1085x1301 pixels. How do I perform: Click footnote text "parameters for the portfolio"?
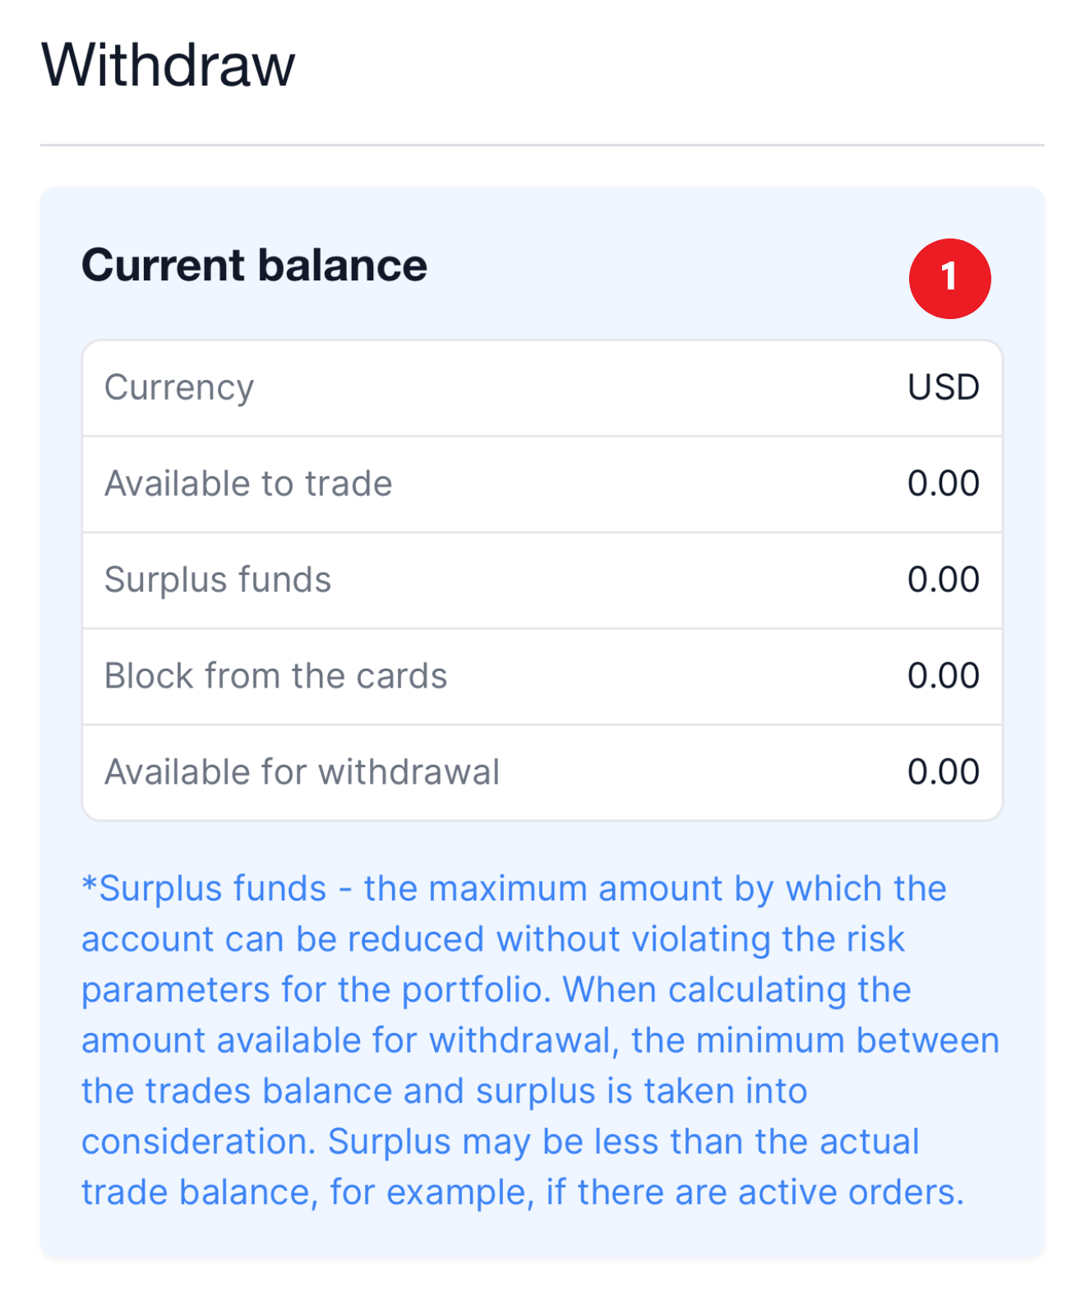point(312,990)
